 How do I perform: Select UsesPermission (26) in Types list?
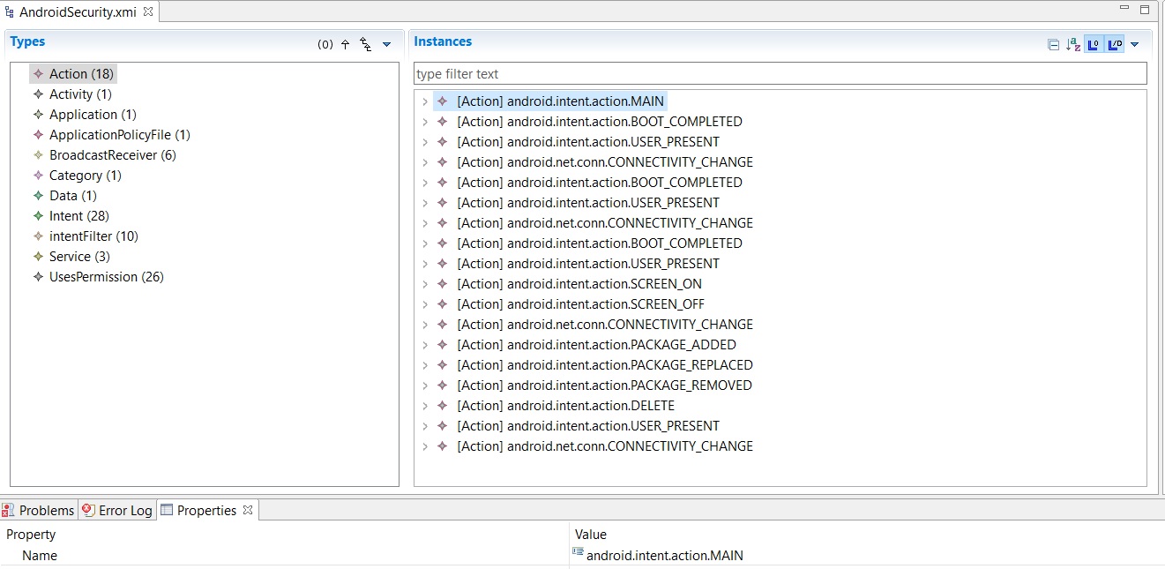click(106, 277)
